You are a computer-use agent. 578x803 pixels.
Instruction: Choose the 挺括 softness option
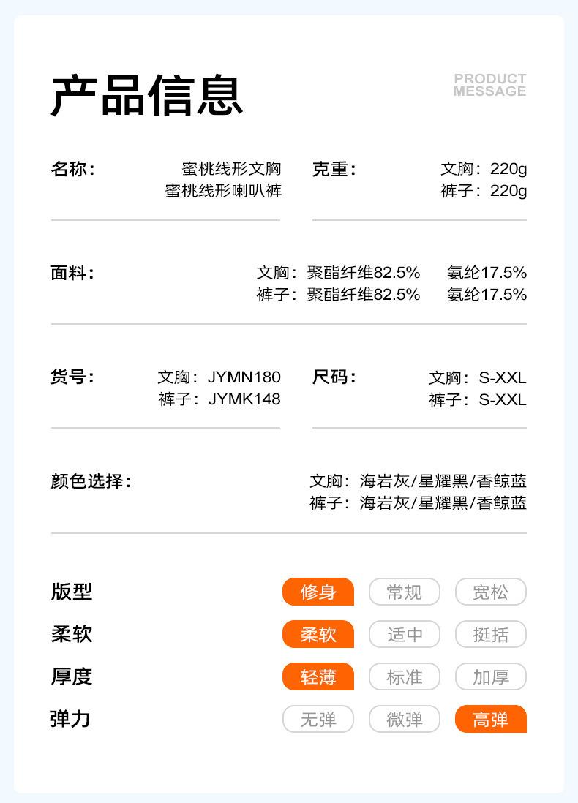490,634
